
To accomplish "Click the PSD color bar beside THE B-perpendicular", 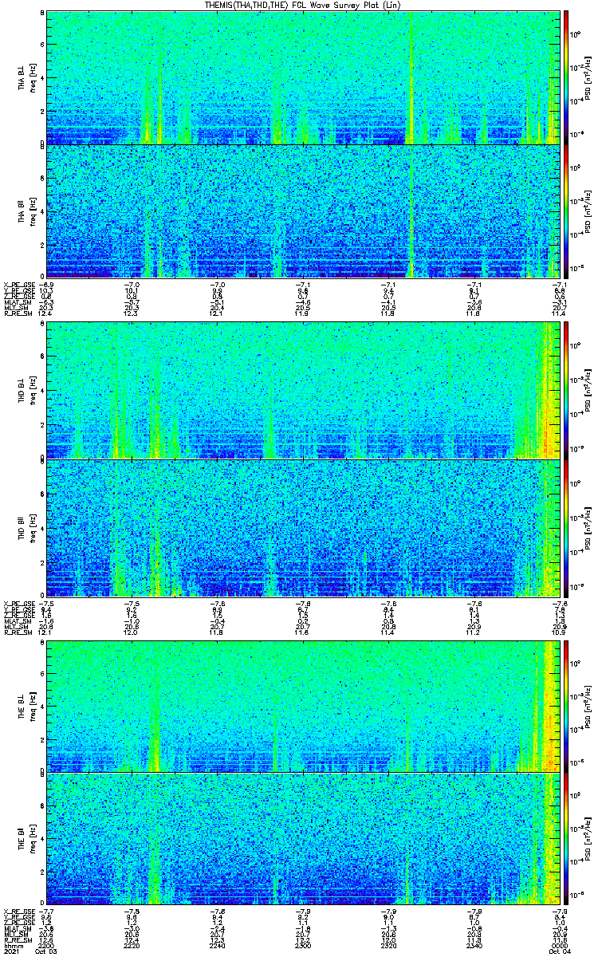I will click(x=566, y=705).
